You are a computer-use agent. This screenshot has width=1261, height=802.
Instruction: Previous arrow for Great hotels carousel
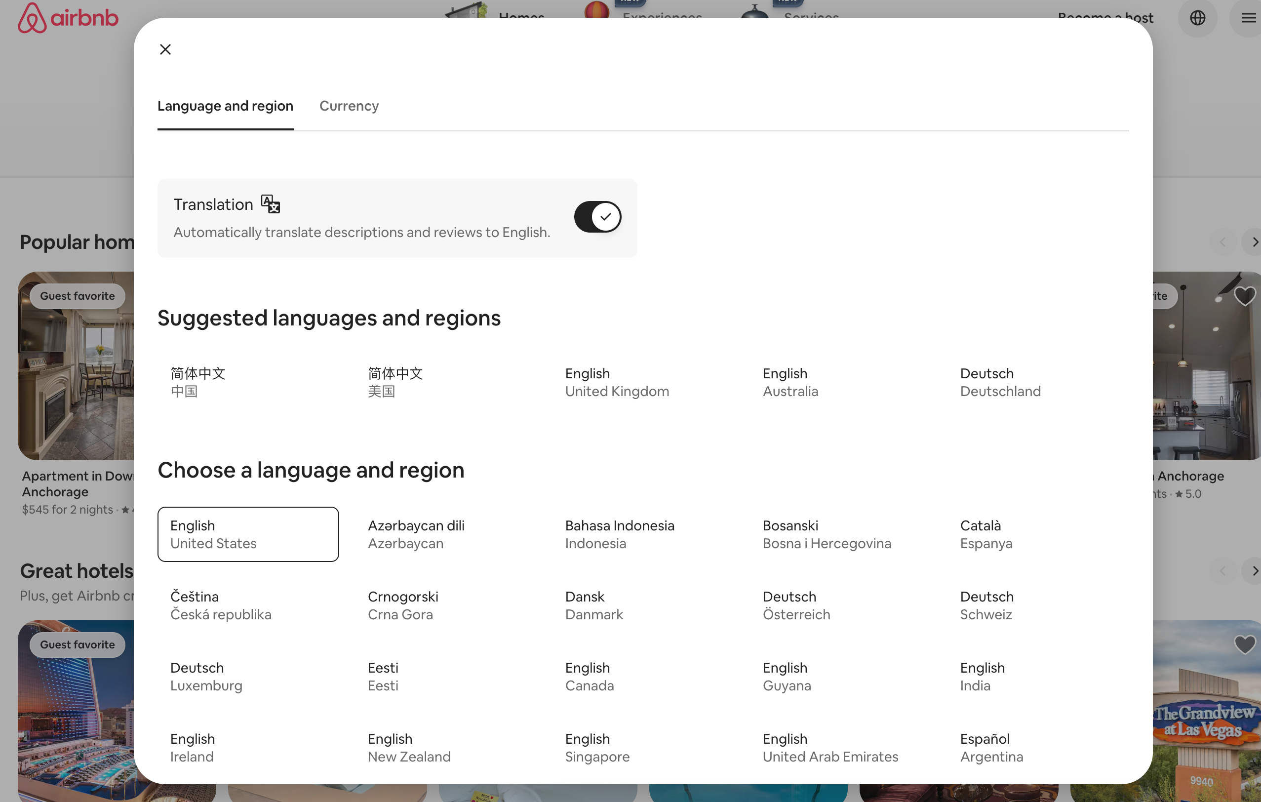coord(1223,571)
